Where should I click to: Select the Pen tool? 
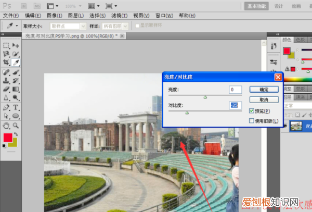pyautogui.click(x=6, y=107)
